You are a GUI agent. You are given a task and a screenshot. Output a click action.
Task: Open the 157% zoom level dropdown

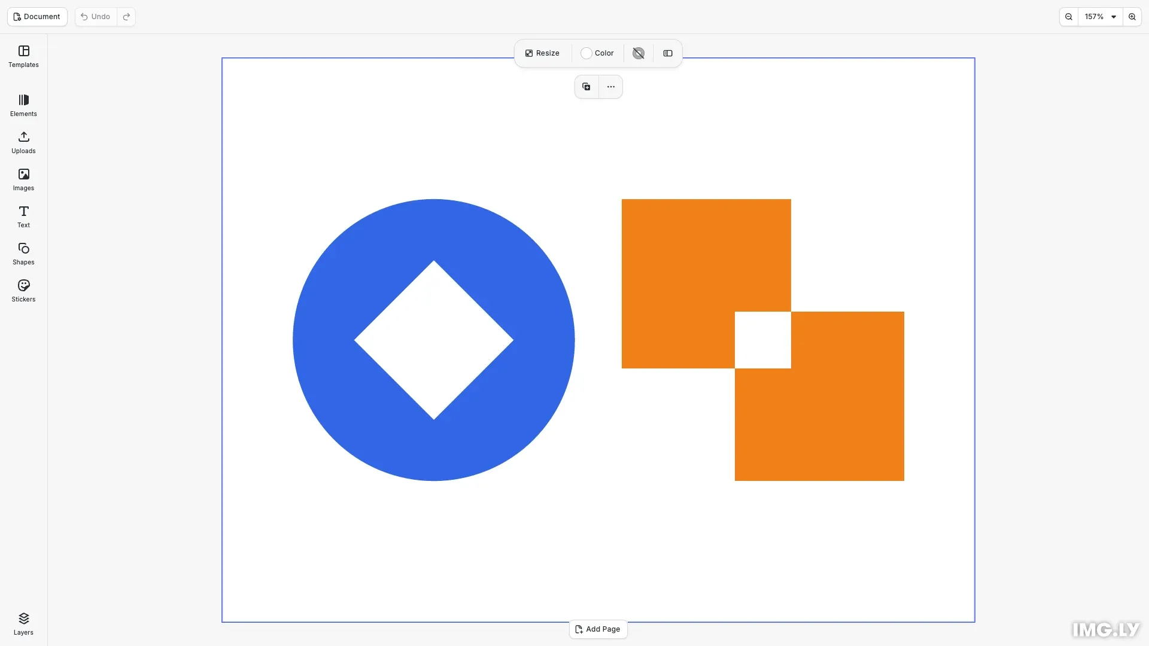click(1101, 17)
